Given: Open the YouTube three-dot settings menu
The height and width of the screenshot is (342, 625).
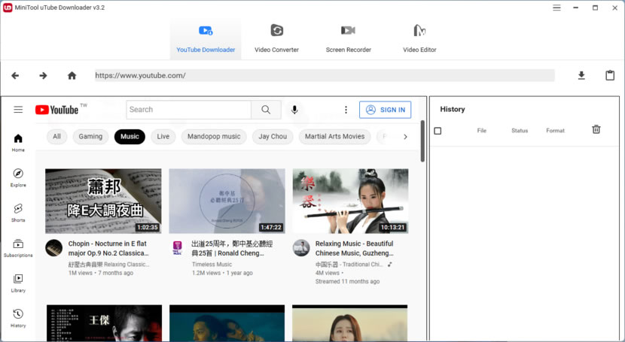Looking at the screenshot, I should (x=346, y=110).
